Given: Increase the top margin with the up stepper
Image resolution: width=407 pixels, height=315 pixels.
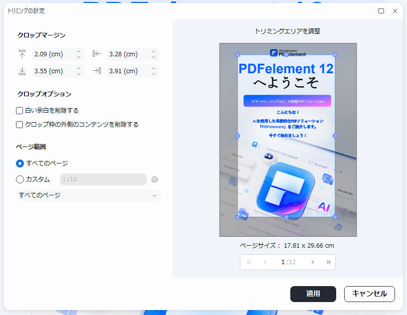Looking at the screenshot, I should [78, 51].
